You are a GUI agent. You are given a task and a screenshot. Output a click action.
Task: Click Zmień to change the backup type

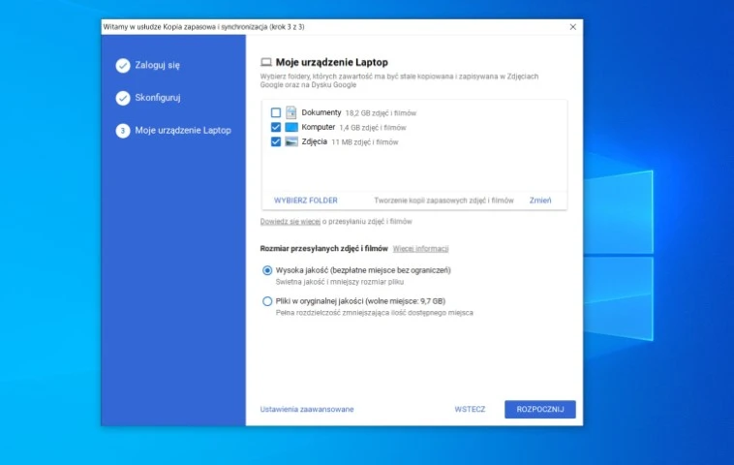540,201
